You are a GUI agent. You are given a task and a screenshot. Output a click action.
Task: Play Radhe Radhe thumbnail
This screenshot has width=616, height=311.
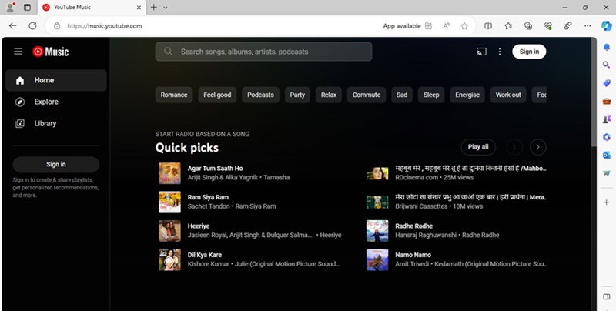[377, 231]
